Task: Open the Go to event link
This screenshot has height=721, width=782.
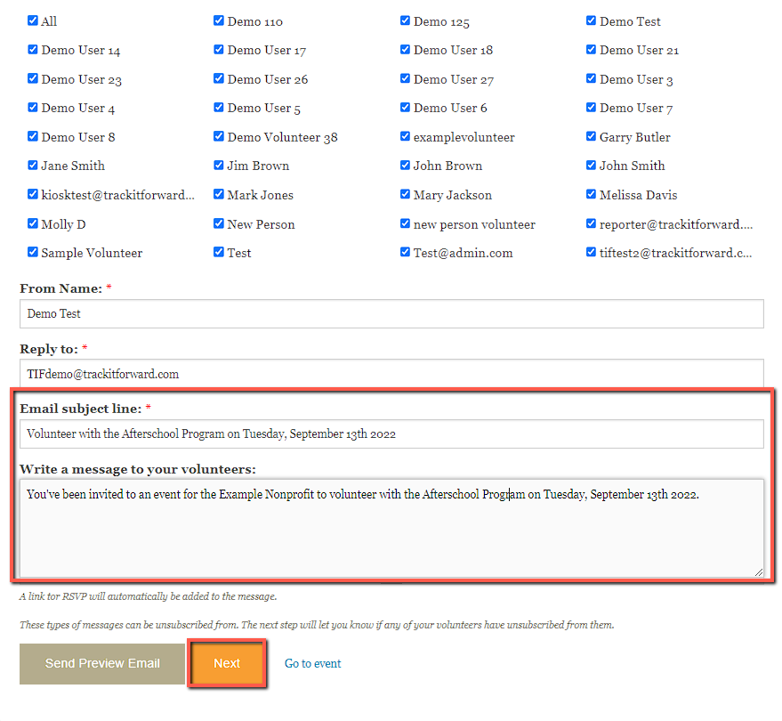Action: 312,664
